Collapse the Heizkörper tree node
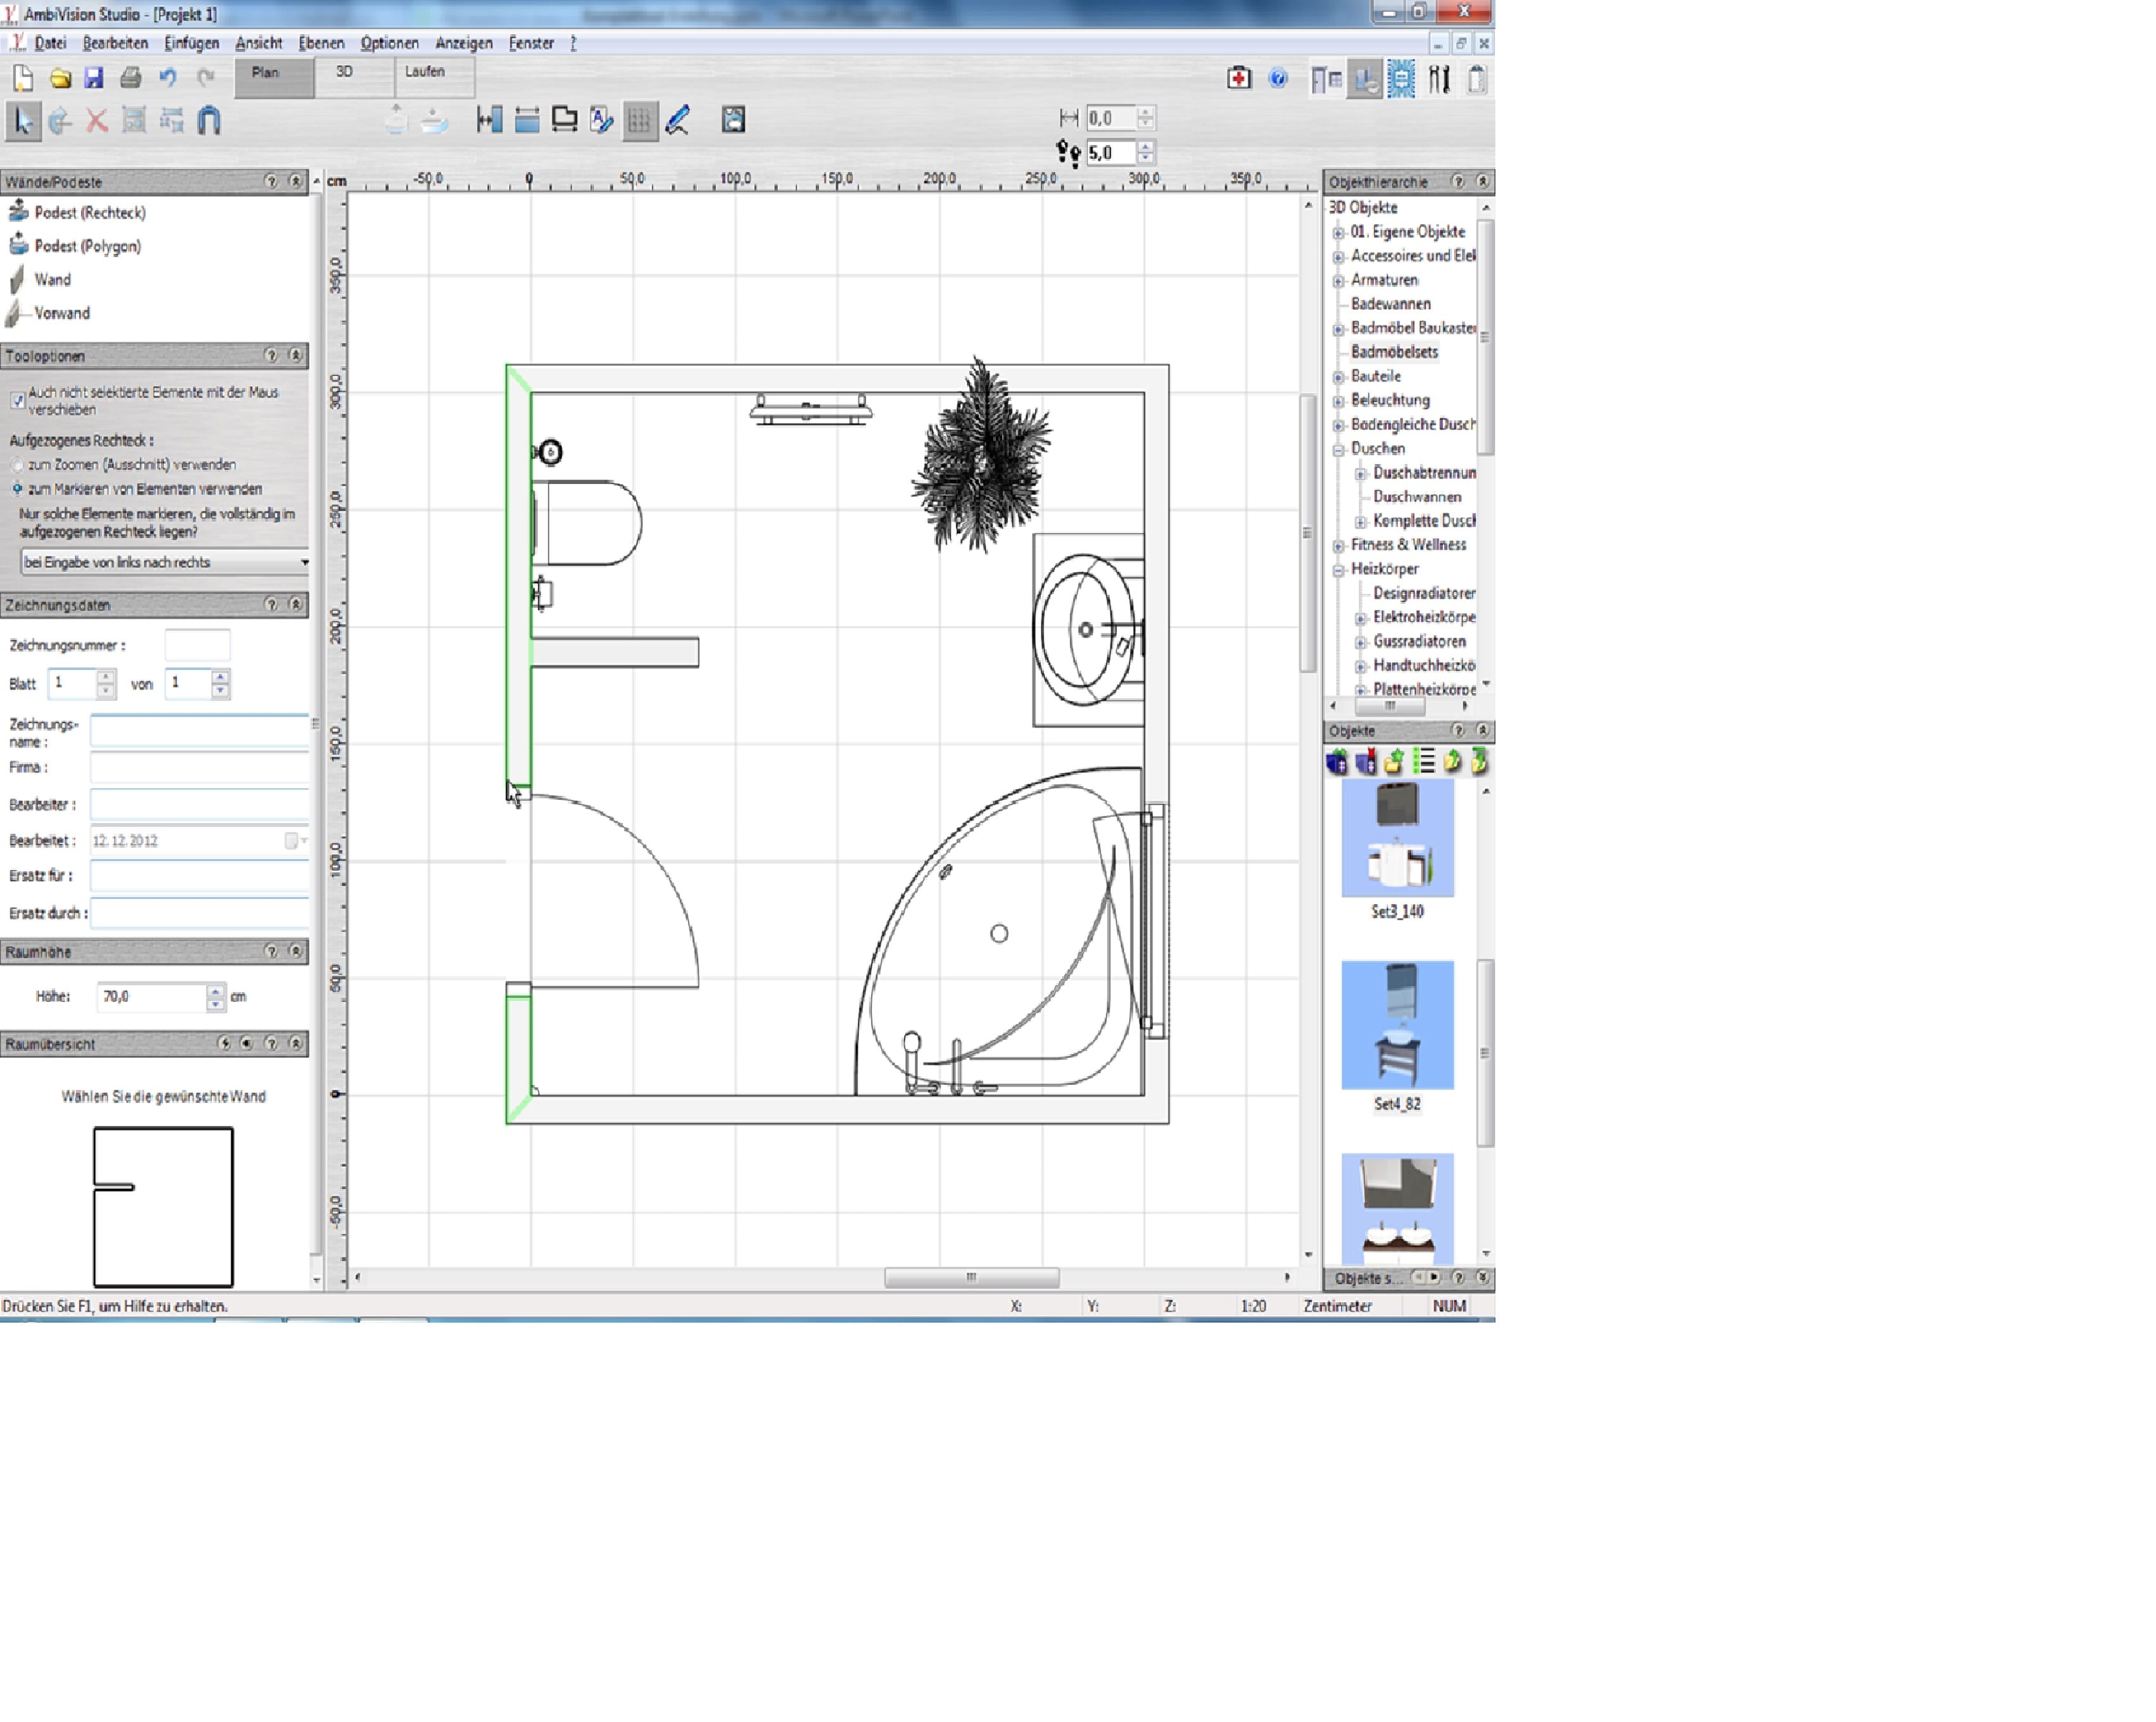This screenshot has width=2156, height=1722. coord(1338,570)
